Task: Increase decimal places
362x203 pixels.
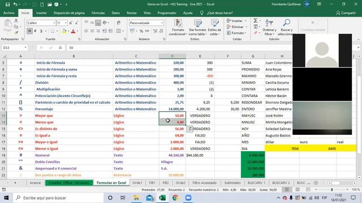Action: [x=155, y=31]
